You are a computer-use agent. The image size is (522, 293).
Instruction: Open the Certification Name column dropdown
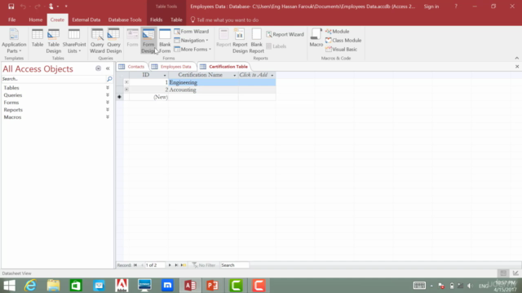[234, 75]
